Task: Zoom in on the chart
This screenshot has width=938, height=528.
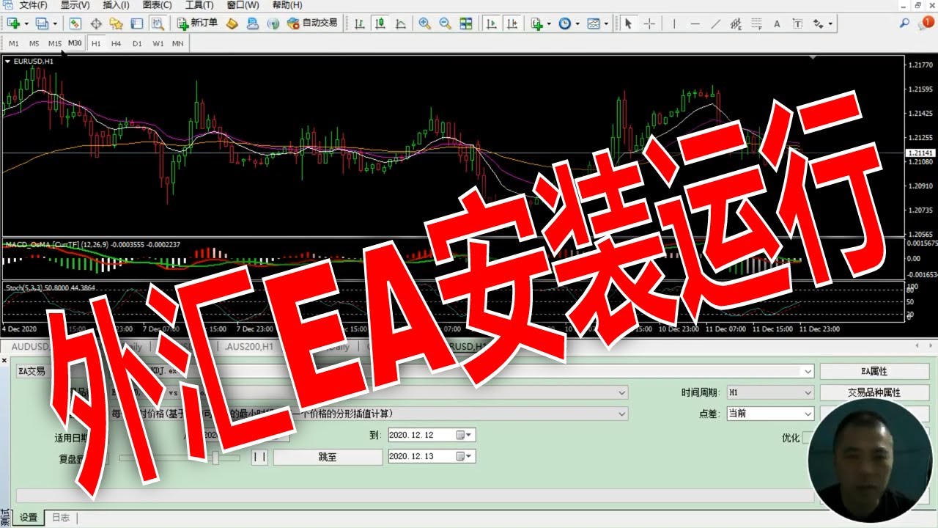Action: 424,23
